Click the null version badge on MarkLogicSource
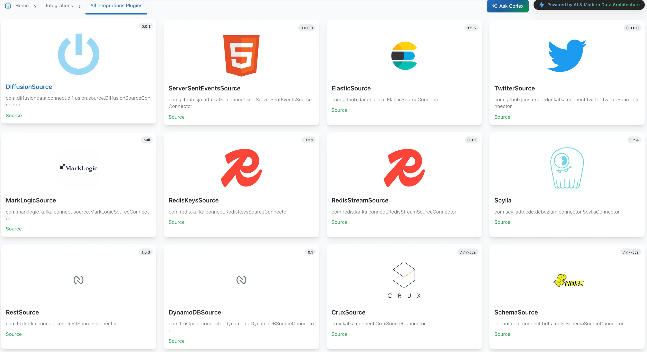Image resolution: width=647 pixels, height=352 pixels. (x=147, y=140)
